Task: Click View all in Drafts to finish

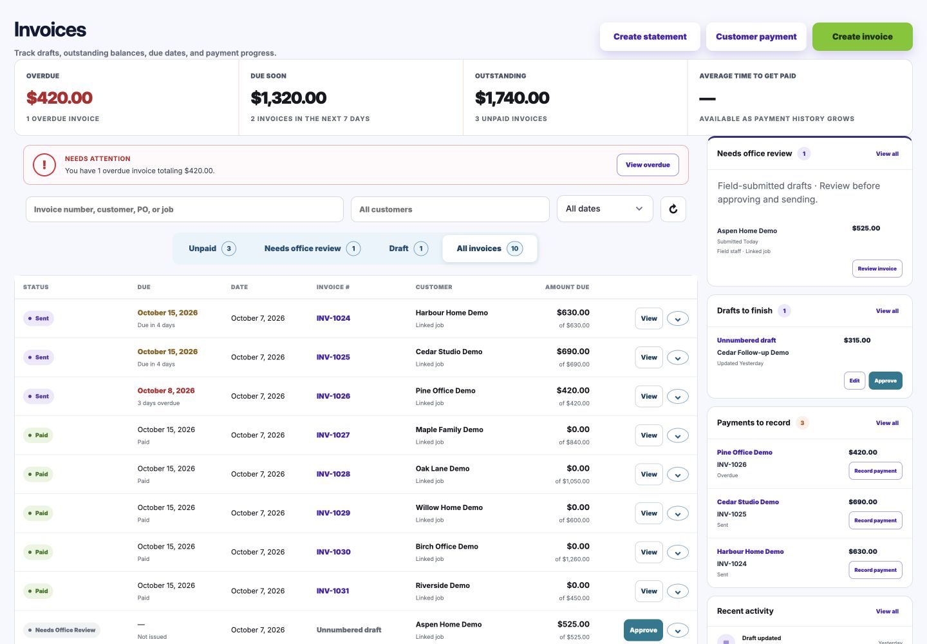Action: tap(887, 311)
